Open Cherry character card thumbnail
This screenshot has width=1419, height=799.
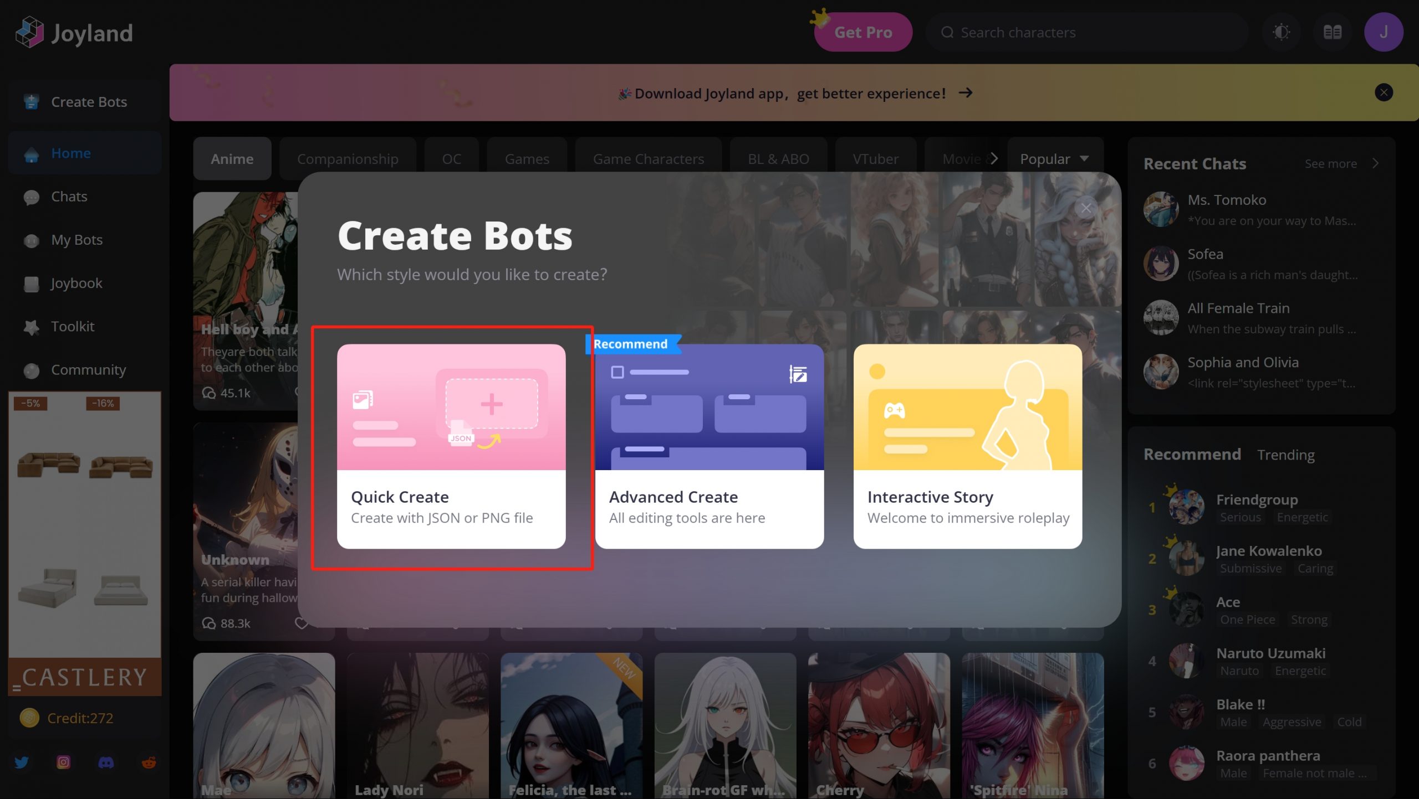tap(879, 725)
